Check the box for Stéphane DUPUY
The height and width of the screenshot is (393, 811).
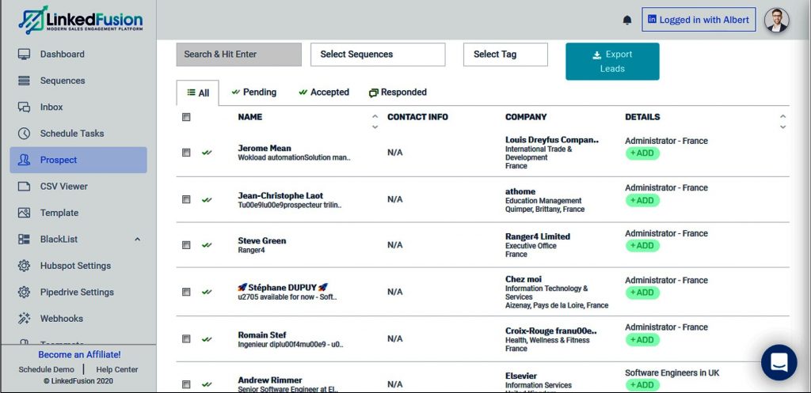(x=186, y=292)
